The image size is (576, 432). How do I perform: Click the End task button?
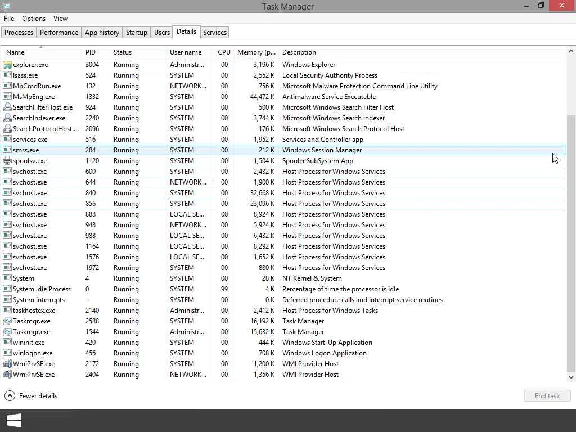(547, 395)
